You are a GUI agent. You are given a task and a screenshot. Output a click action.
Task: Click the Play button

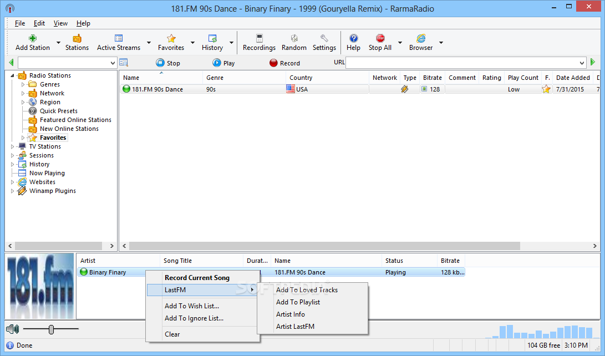223,63
